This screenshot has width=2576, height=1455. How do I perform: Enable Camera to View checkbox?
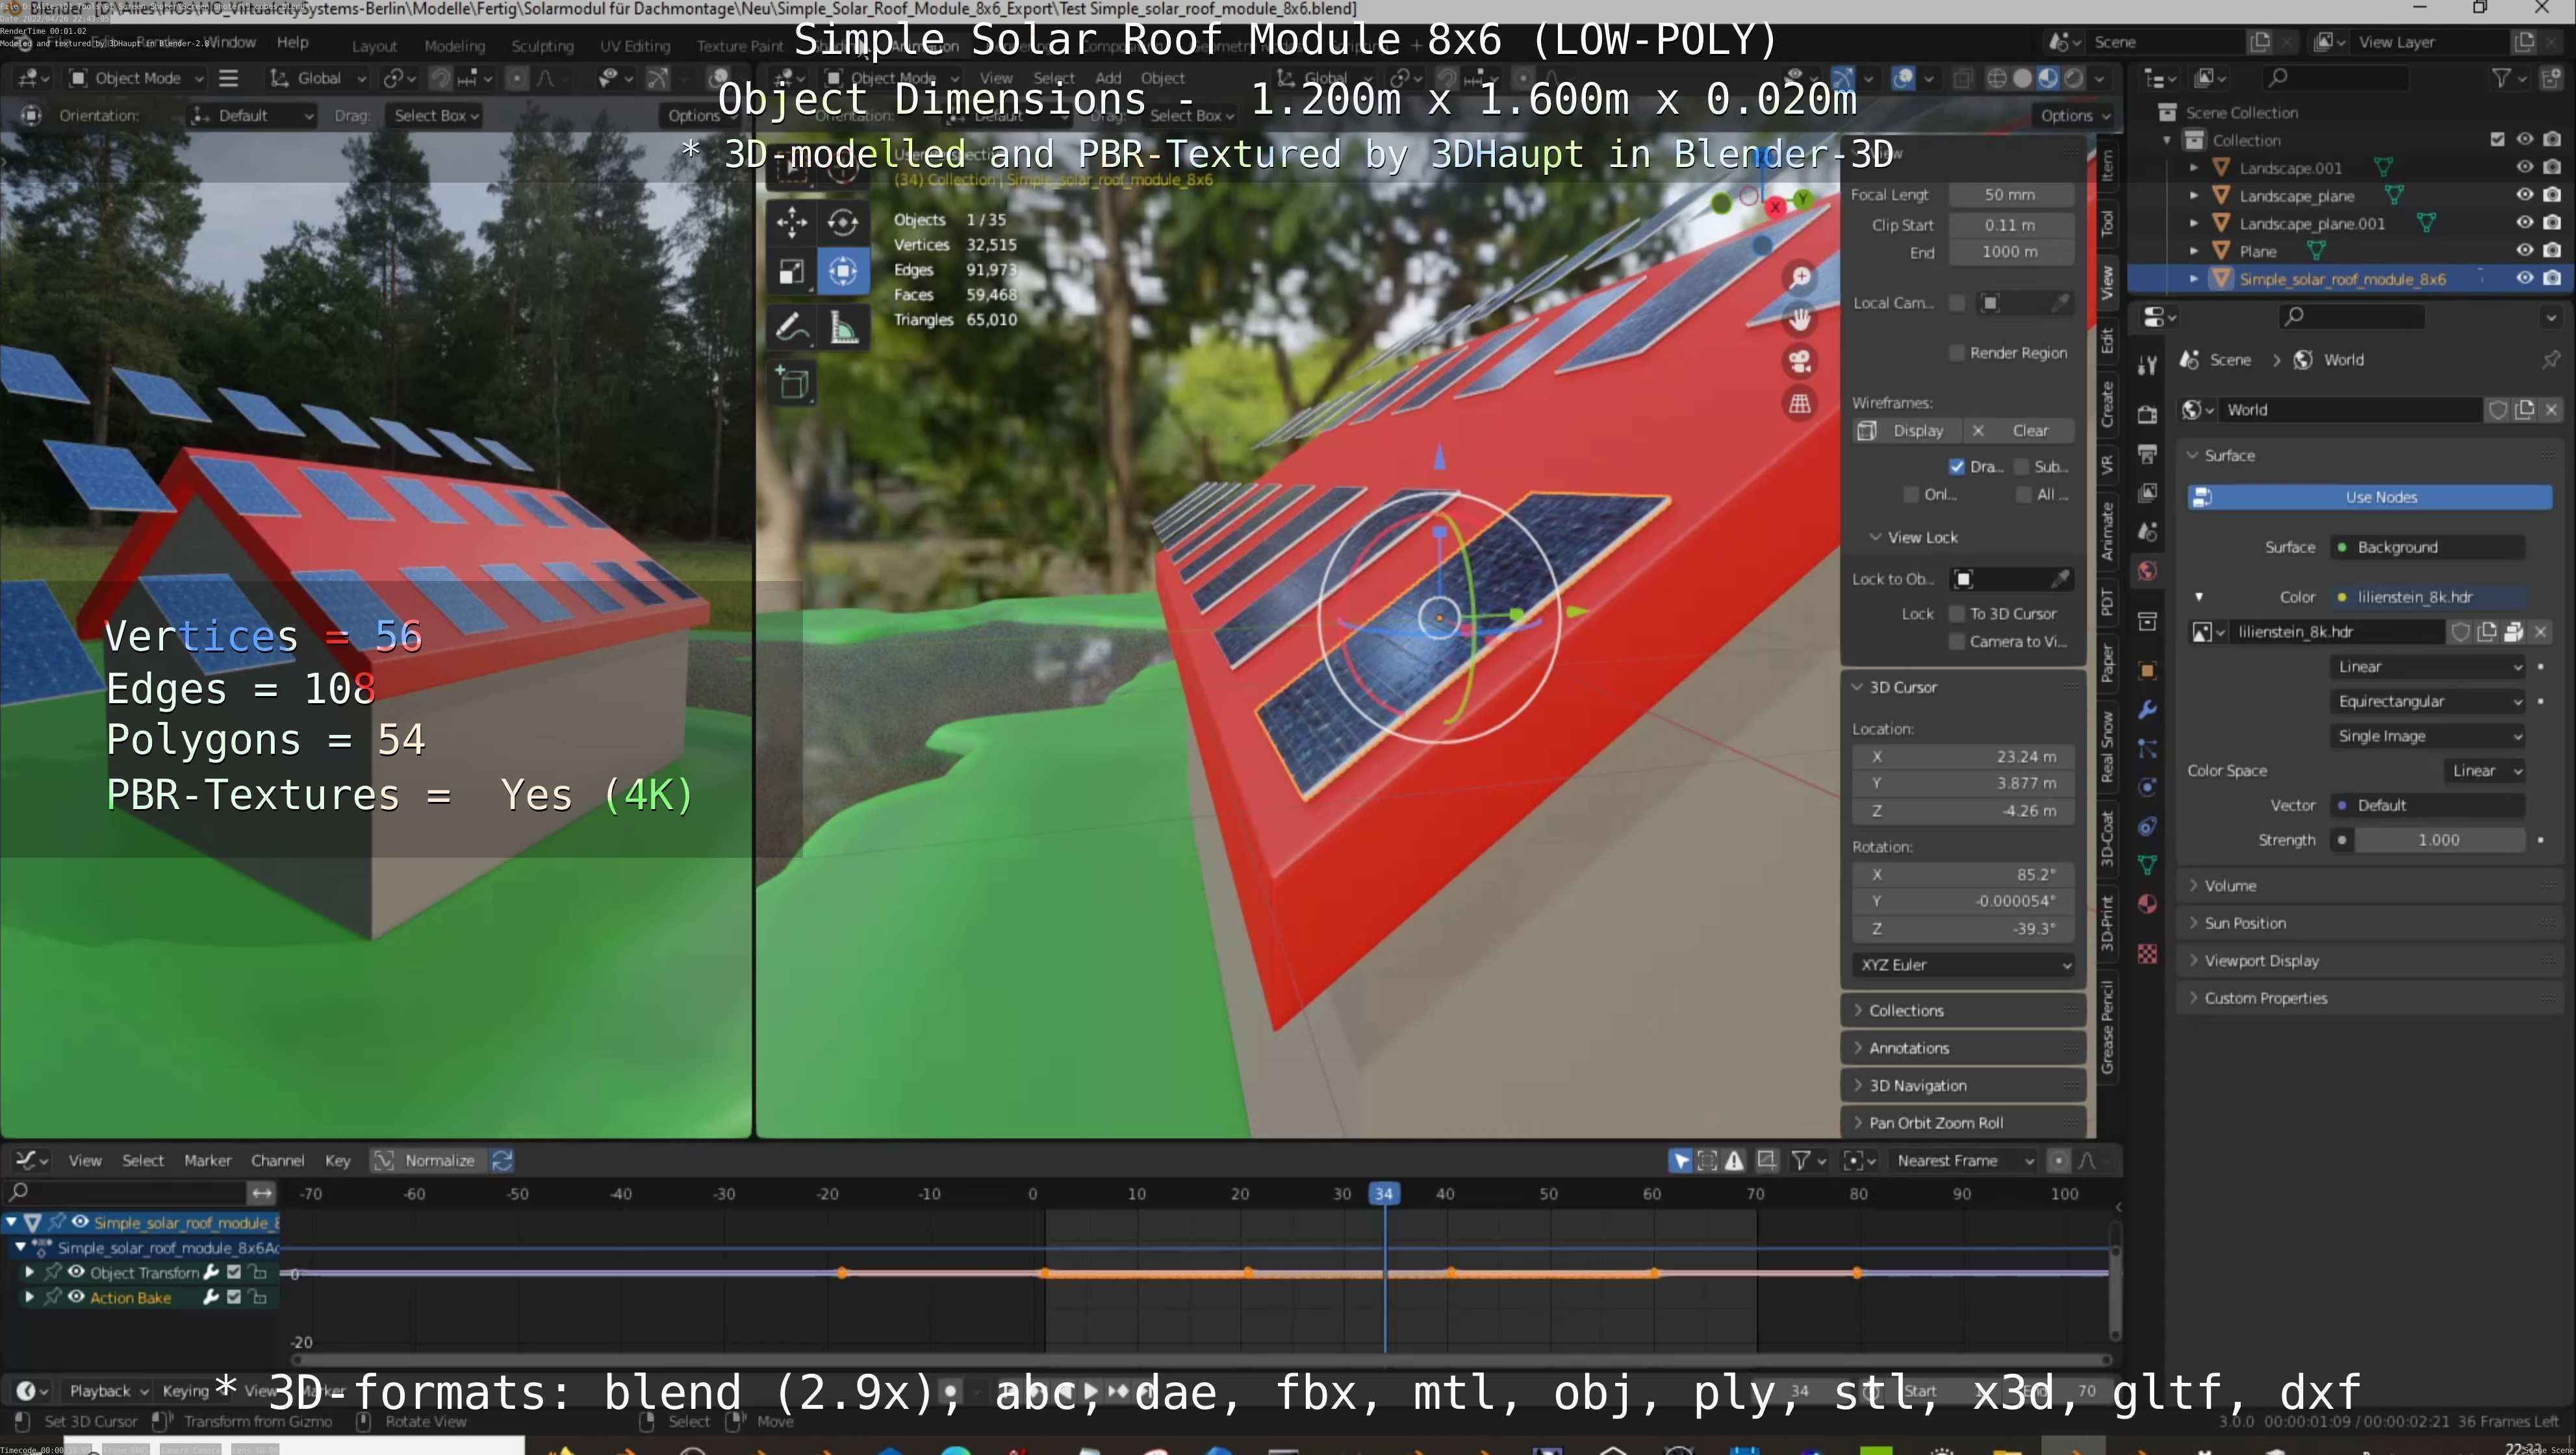tap(1956, 641)
